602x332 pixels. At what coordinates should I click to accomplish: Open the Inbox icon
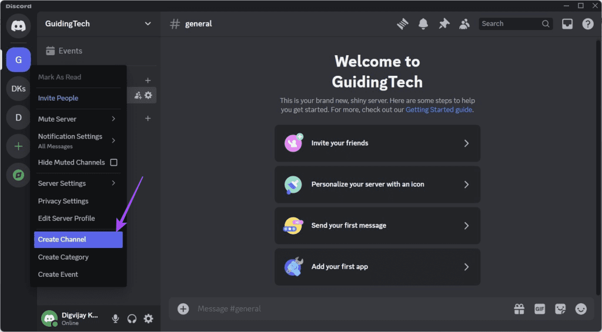click(x=567, y=24)
